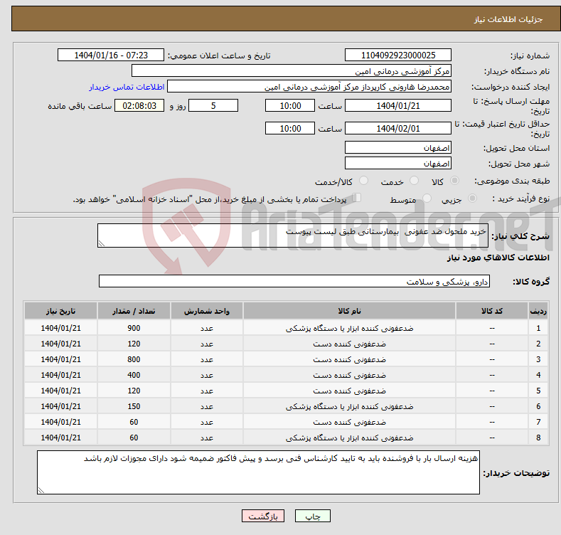561x535 pixels.
Task: Click the unit عدد in row 4
Action: pyautogui.click(x=207, y=375)
